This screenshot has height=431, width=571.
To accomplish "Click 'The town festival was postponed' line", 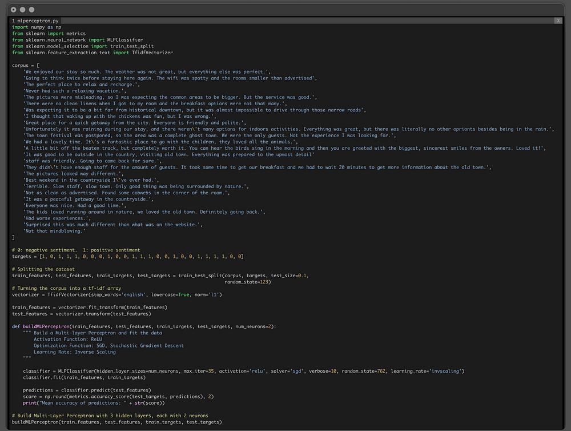I will (x=210, y=135).
